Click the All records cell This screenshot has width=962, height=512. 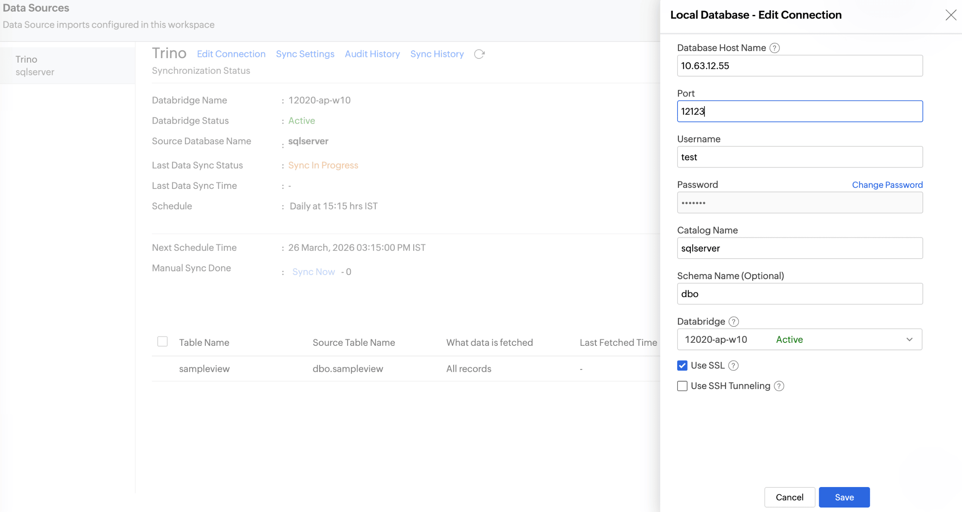point(468,369)
